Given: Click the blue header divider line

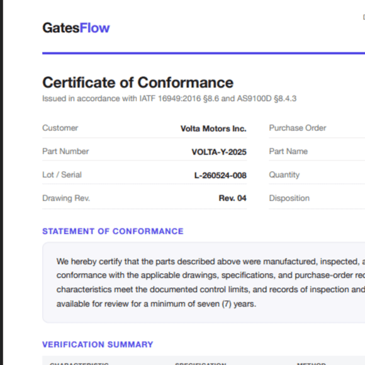Looking at the screenshot, I should [x=204, y=53].
